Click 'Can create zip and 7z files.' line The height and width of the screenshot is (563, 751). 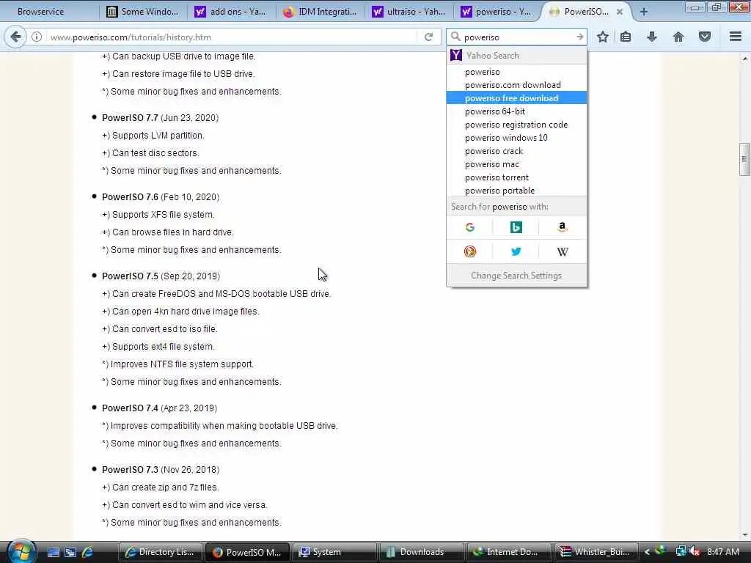(x=161, y=487)
